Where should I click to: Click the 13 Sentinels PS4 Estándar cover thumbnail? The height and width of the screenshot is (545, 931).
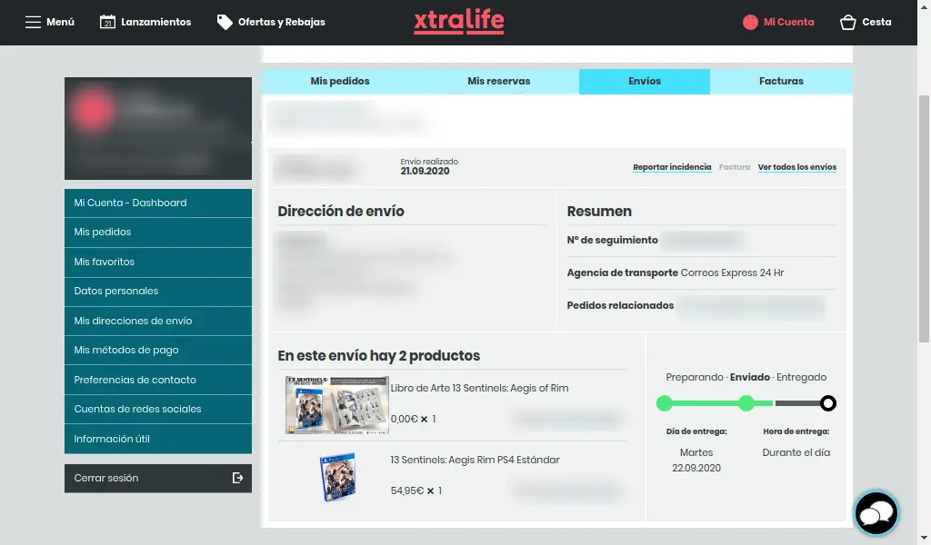pos(337,478)
